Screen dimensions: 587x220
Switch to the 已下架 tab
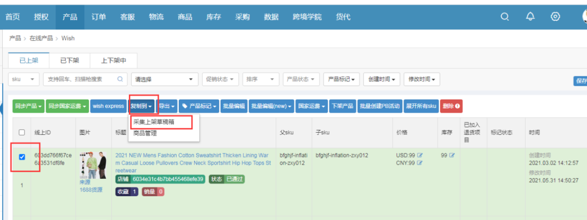coord(70,61)
